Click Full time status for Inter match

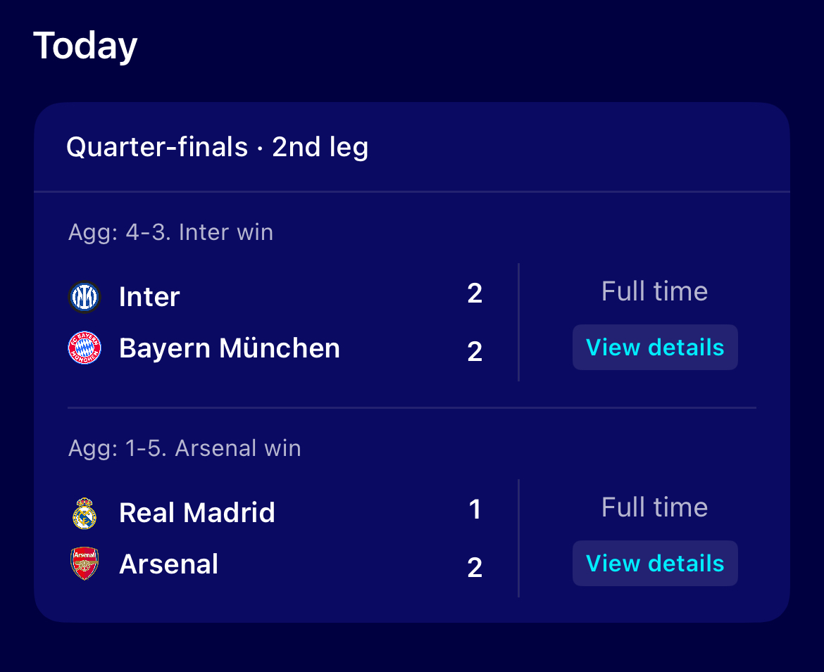click(655, 291)
